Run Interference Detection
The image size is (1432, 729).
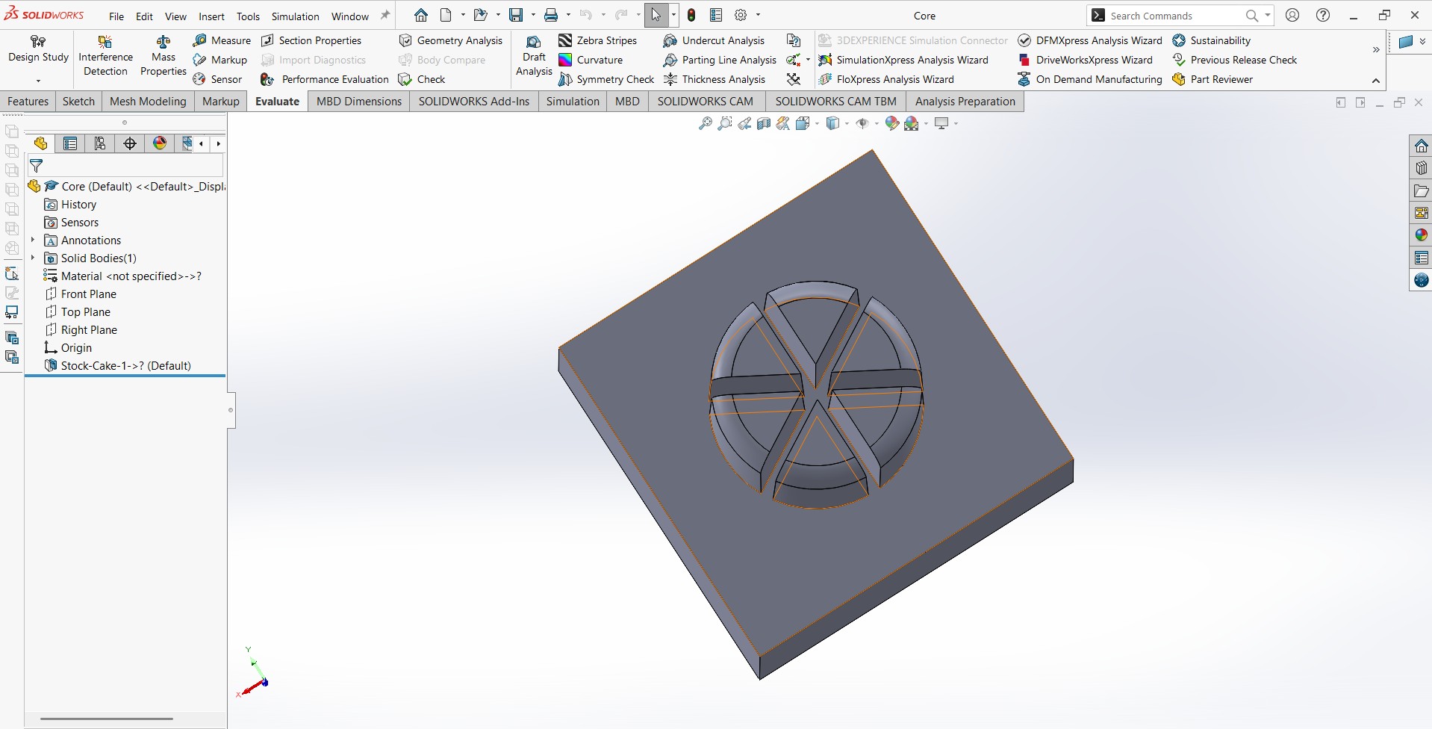coord(105,56)
